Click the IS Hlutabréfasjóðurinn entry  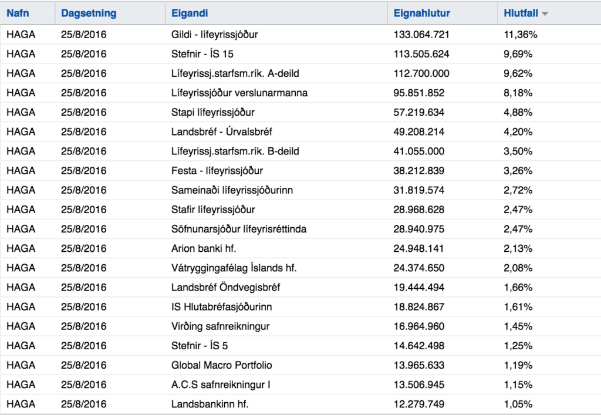[221, 307]
